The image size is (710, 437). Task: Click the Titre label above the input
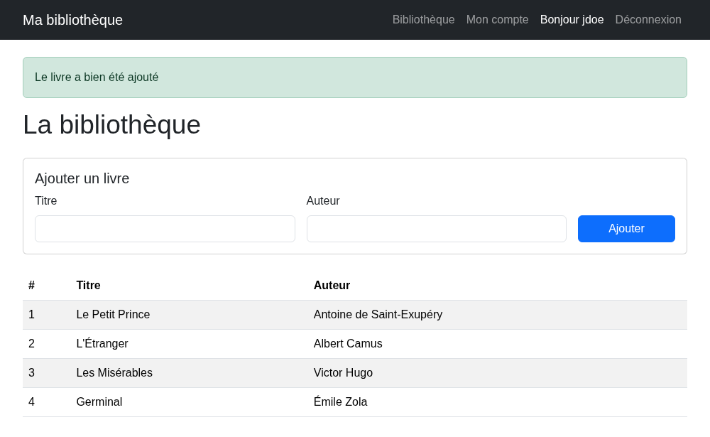[45, 201]
